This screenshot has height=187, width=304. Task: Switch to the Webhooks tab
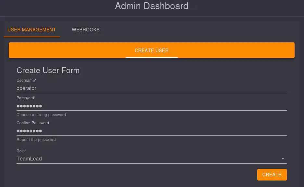click(86, 30)
